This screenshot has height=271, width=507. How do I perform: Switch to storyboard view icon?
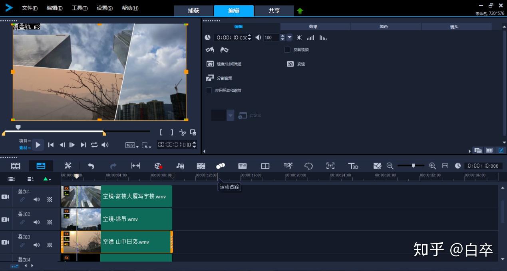coord(16,166)
